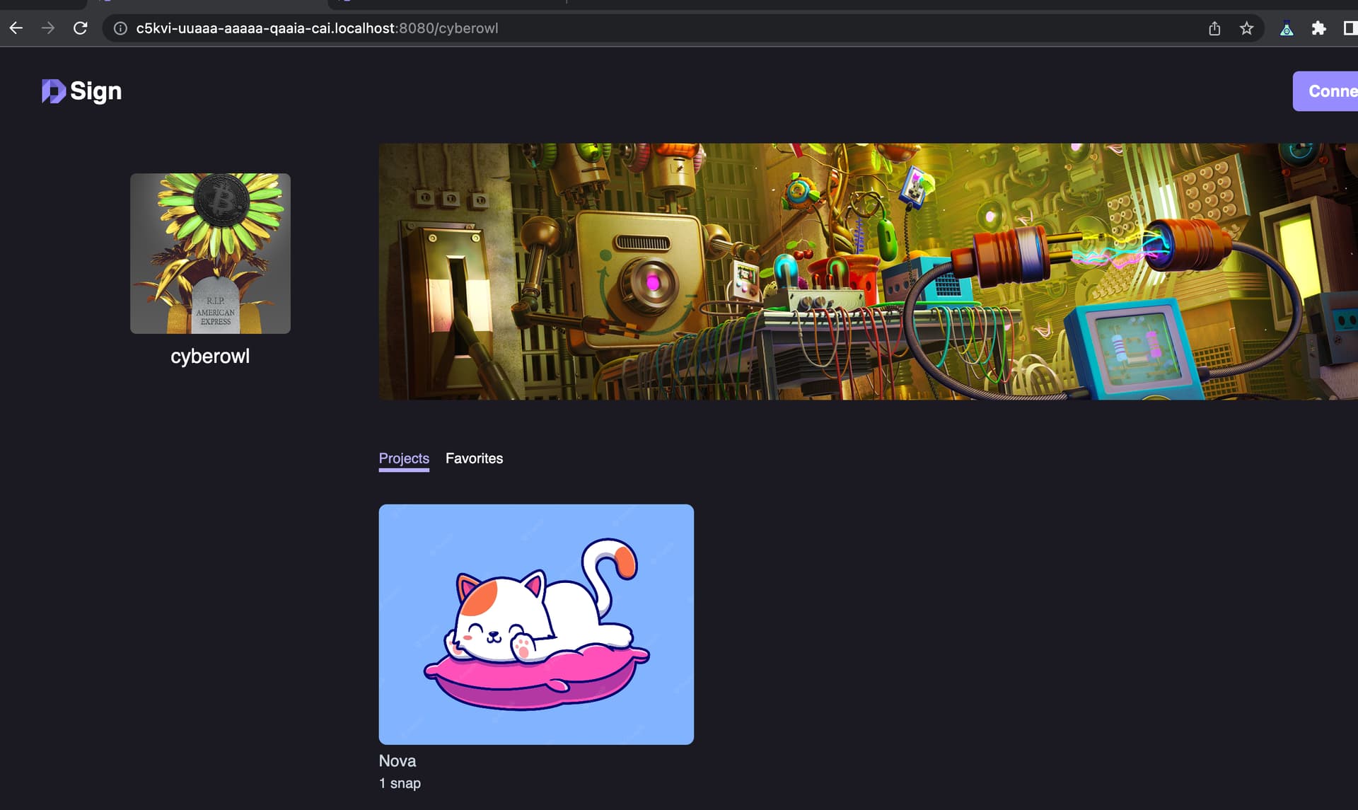
Task: Click the share page icon
Action: [1214, 28]
